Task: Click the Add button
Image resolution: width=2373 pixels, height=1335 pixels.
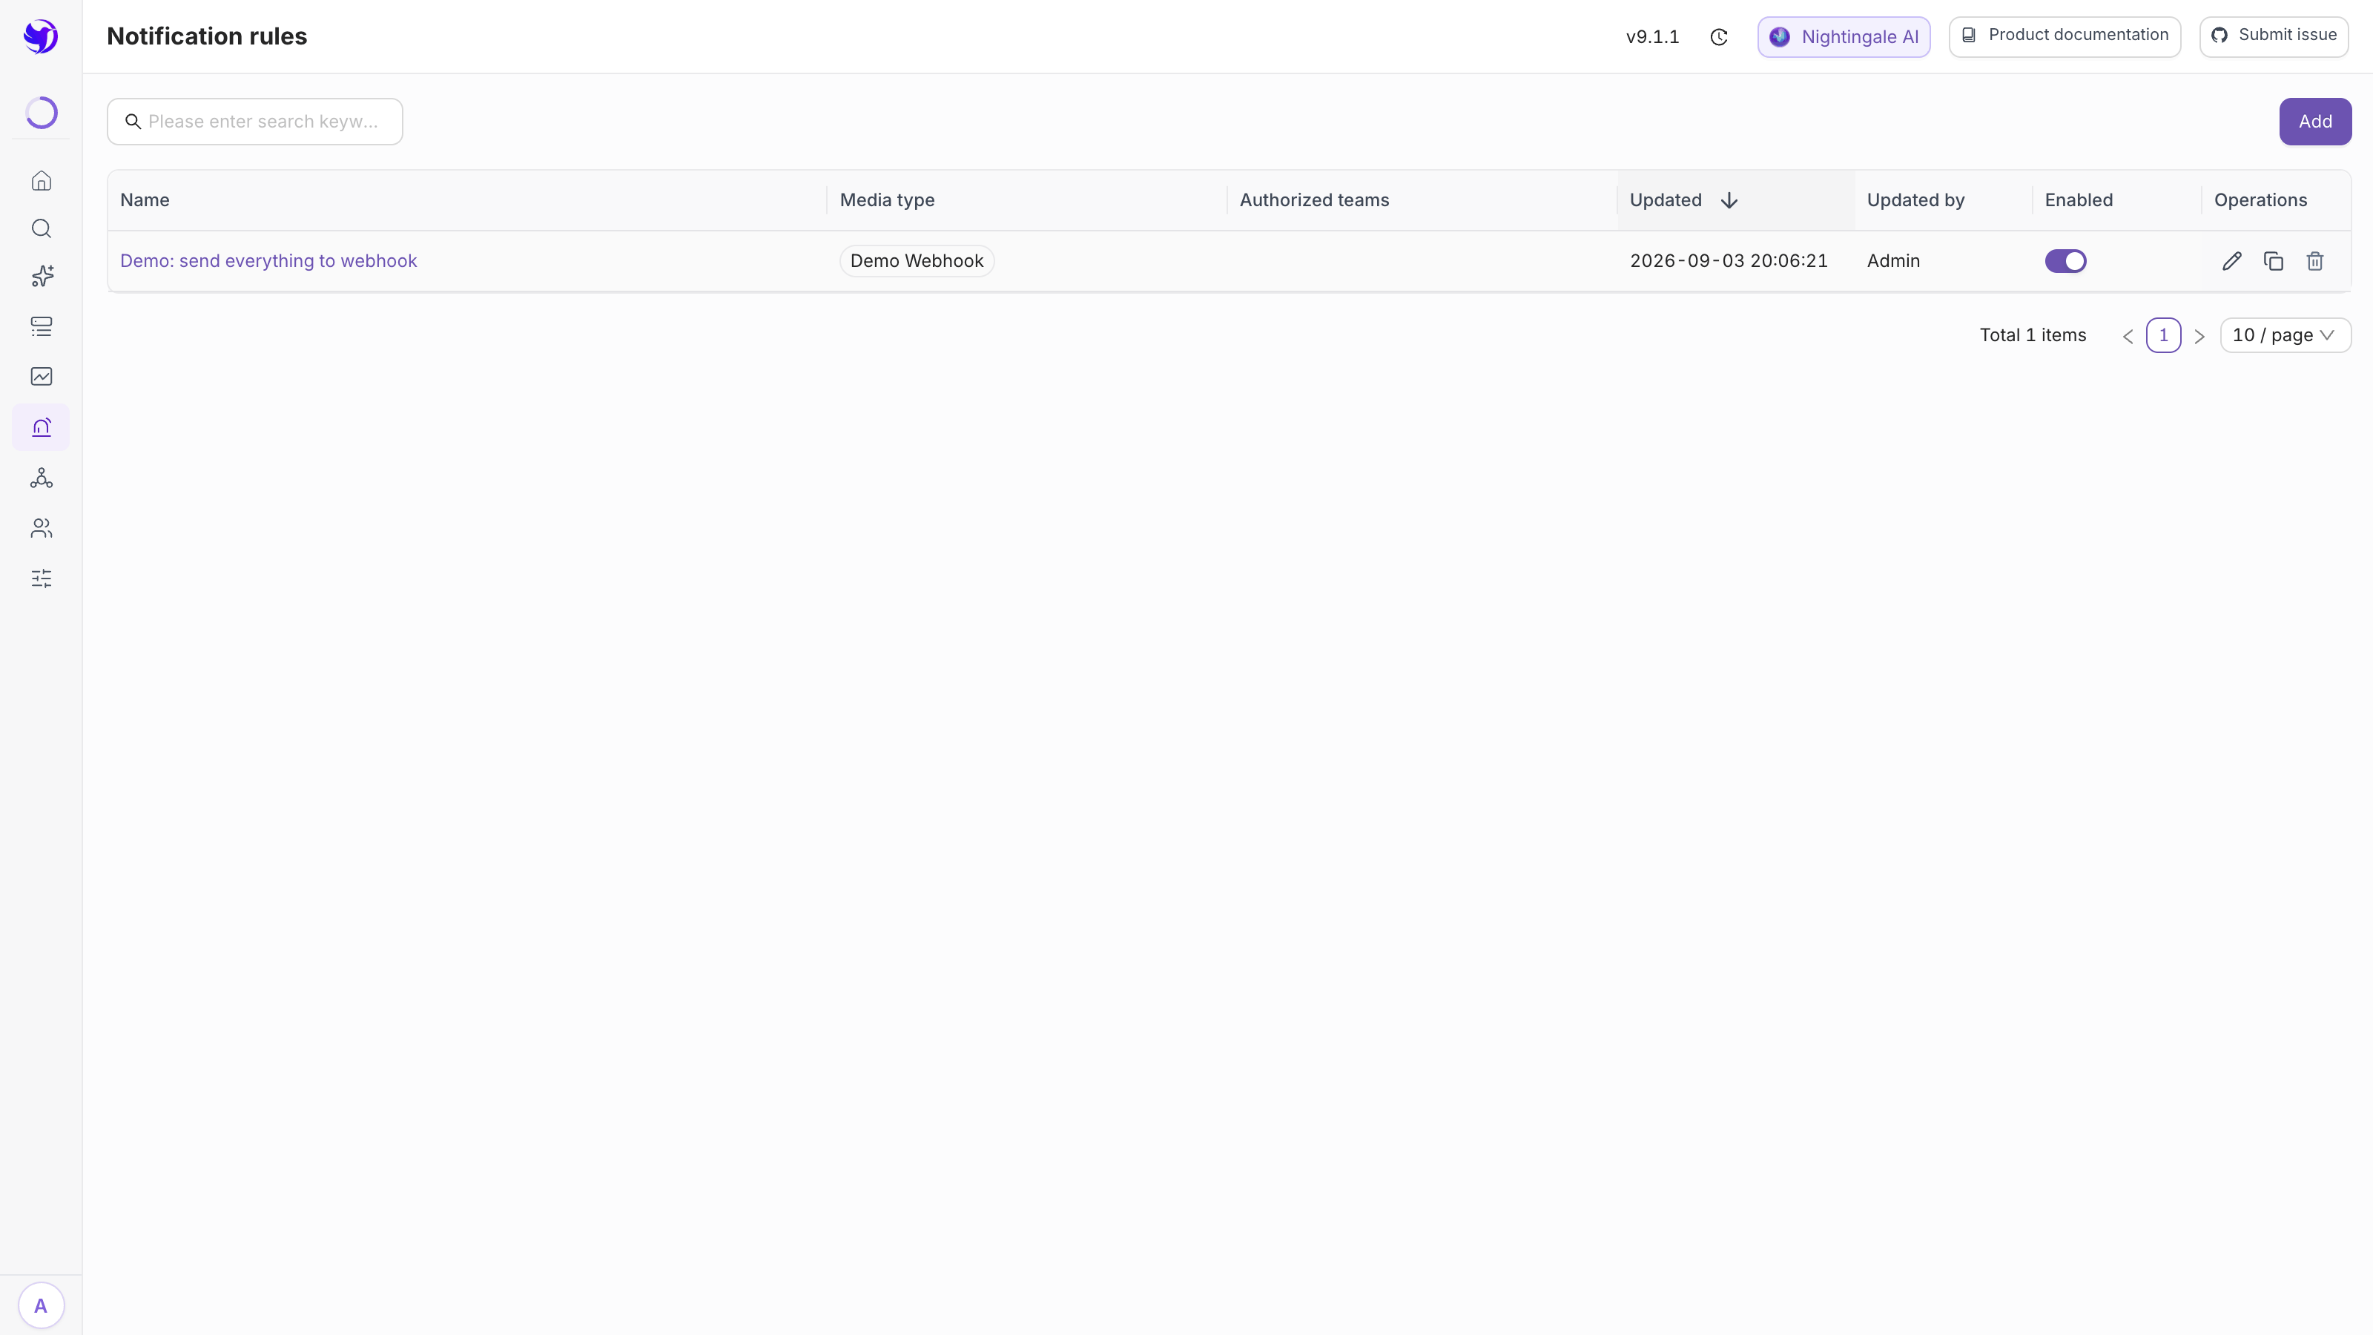Action: pos(2315,122)
